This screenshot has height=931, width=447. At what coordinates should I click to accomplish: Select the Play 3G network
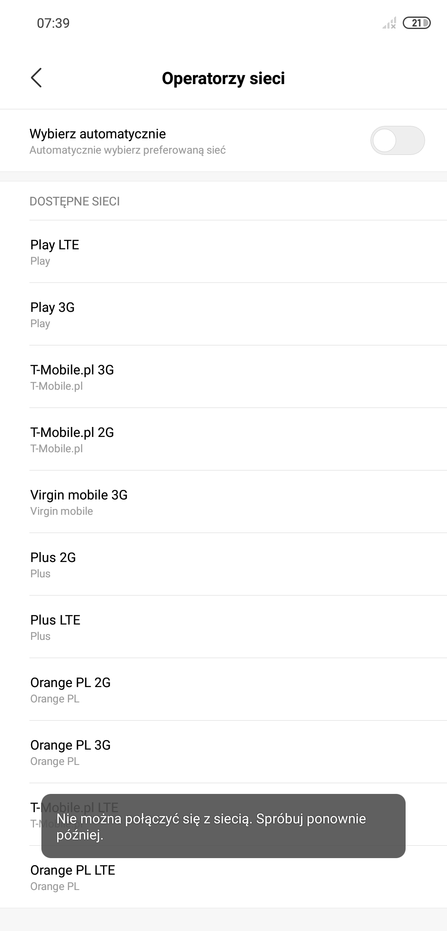pos(223,314)
